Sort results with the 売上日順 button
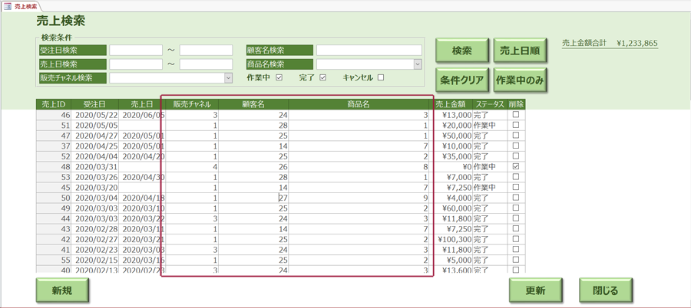Screen dimensions: 691x308 [519, 51]
